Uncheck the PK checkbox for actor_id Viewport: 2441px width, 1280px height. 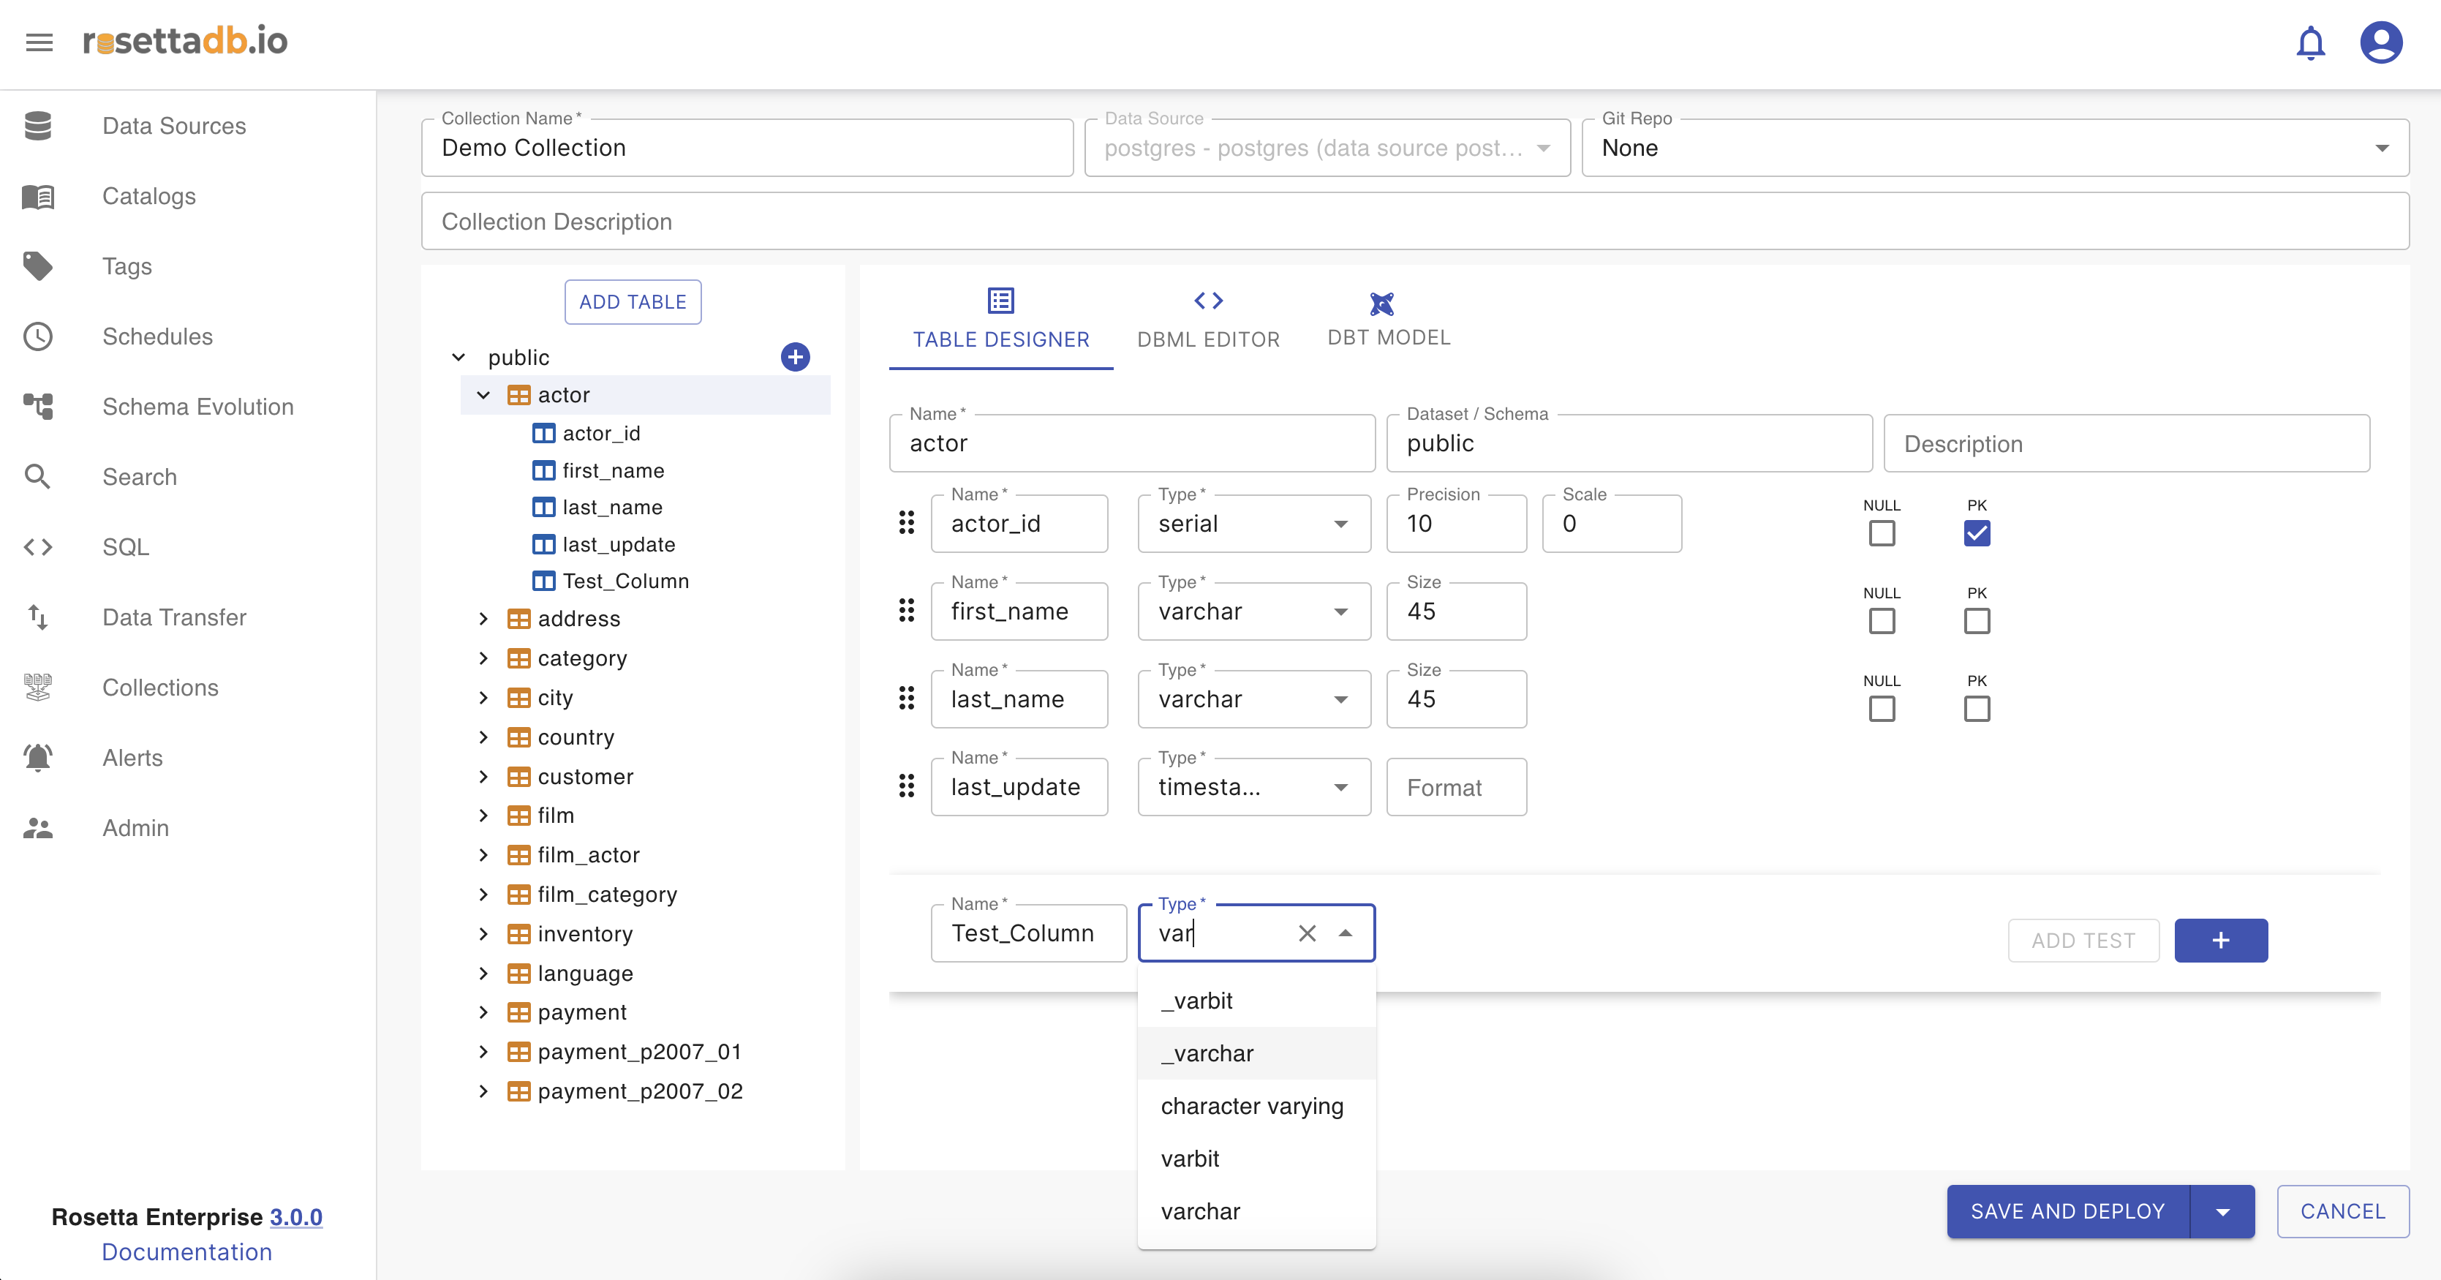point(1977,533)
